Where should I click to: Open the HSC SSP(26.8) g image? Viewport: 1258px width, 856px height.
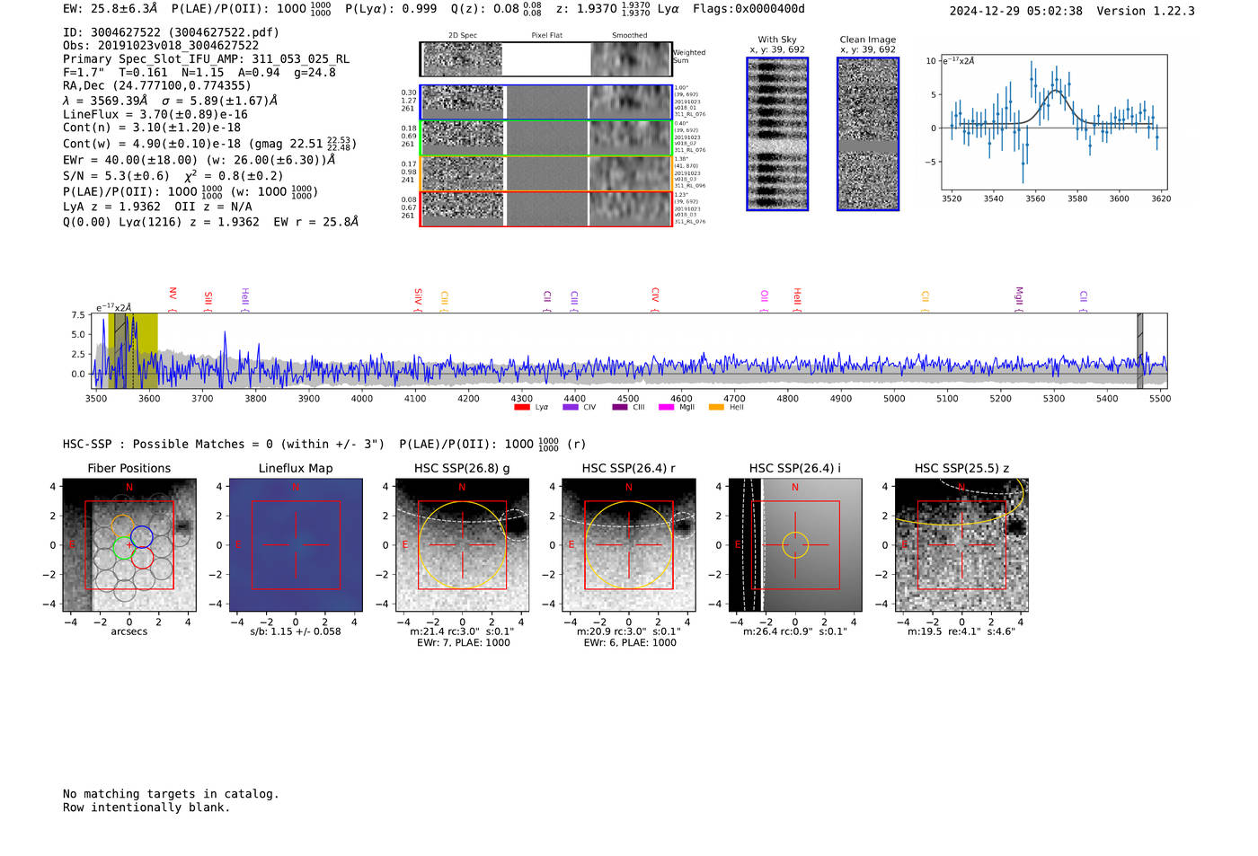pyautogui.click(x=462, y=545)
